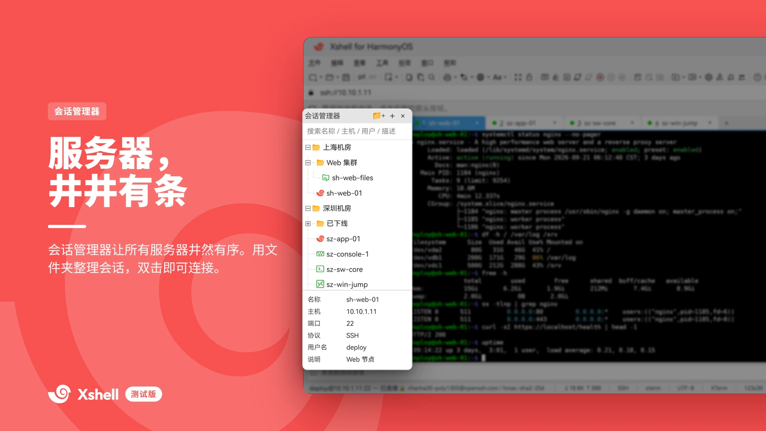This screenshot has height=431, width=766.
Task: Click the sz-app-01 session icon
Action: pyautogui.click(x=320, y=239)
